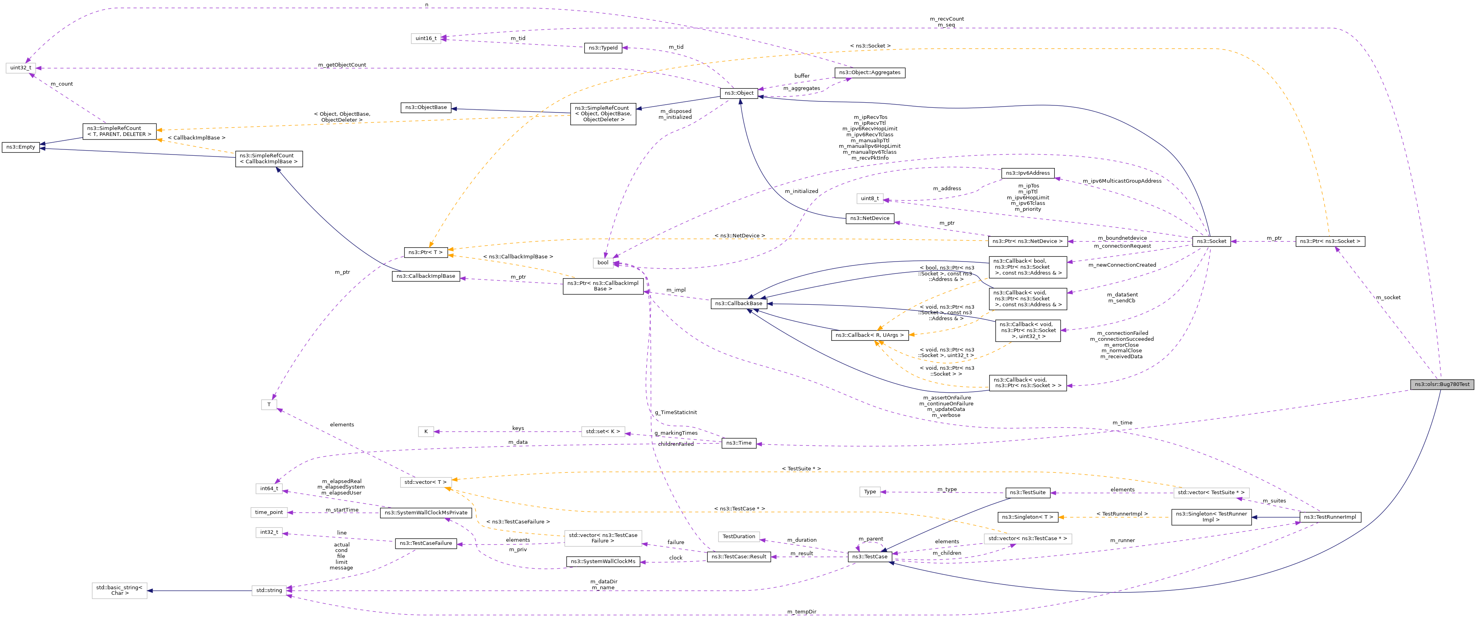
Task: Click the m_getObjectCount edge label
Action: pyautogui.click(x=342, y=65)
